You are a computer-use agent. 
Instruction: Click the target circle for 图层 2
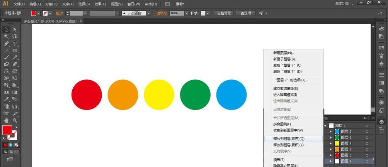(x=366, y=132)
